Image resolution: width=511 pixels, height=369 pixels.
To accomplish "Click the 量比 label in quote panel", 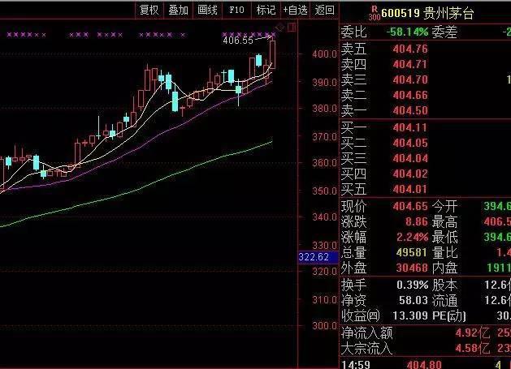I will [444, 252].
